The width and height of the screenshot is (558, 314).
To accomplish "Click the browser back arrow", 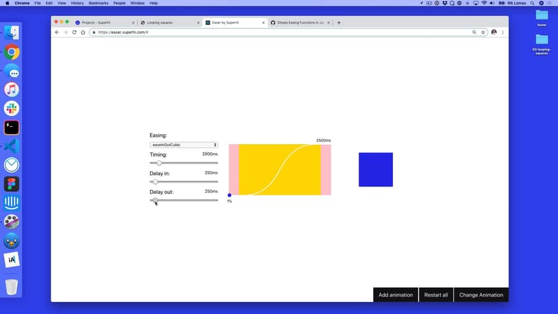I will pyautogui.click(x=57, y=32).
